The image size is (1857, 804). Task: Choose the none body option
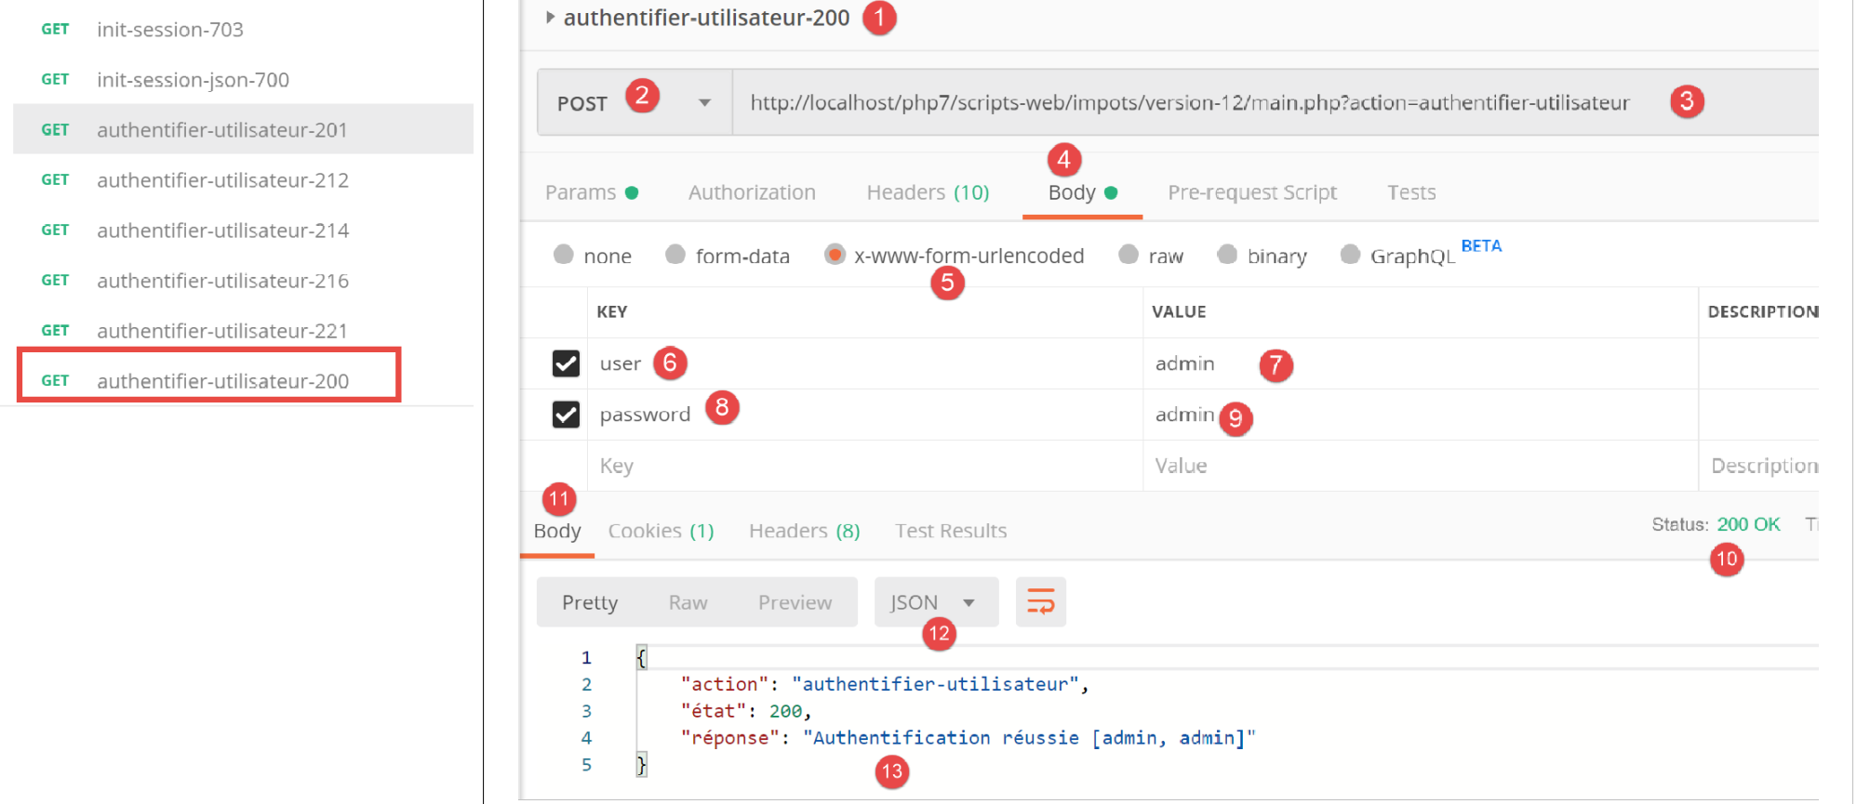[564, 255]
